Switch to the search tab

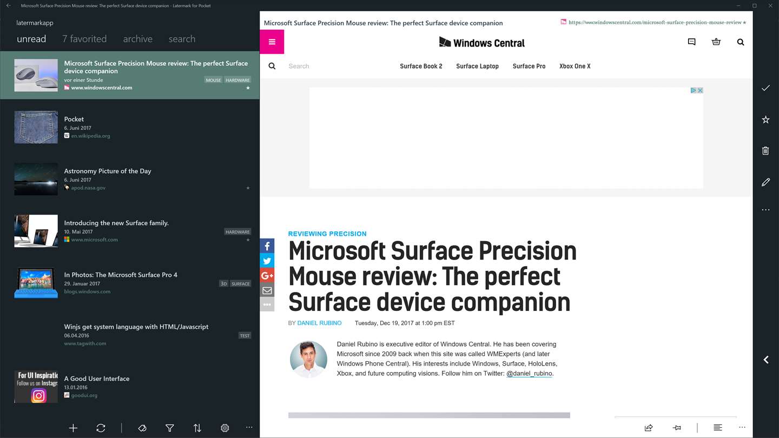point(182,39)
